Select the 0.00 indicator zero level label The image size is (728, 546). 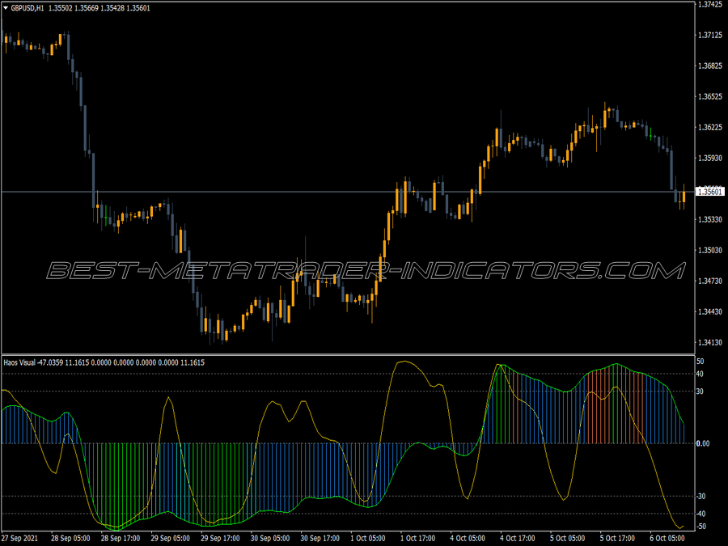(703, 443)
